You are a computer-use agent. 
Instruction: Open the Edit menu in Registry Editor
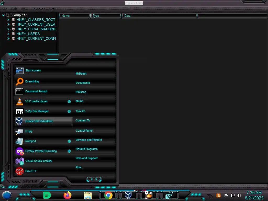[x=14, y=9]
